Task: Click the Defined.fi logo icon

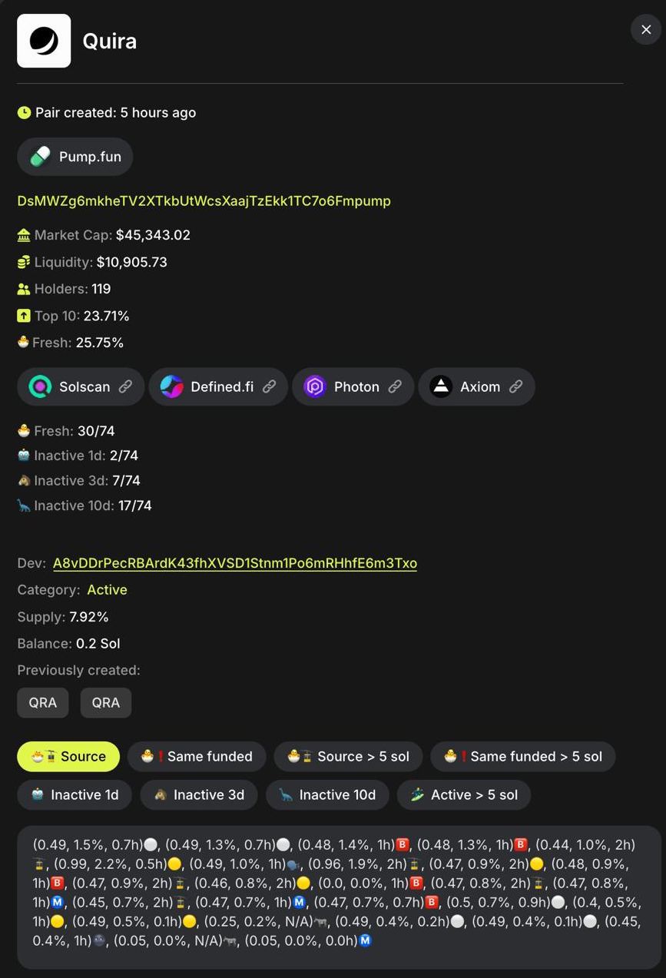Action: click(x=171, y=386)
